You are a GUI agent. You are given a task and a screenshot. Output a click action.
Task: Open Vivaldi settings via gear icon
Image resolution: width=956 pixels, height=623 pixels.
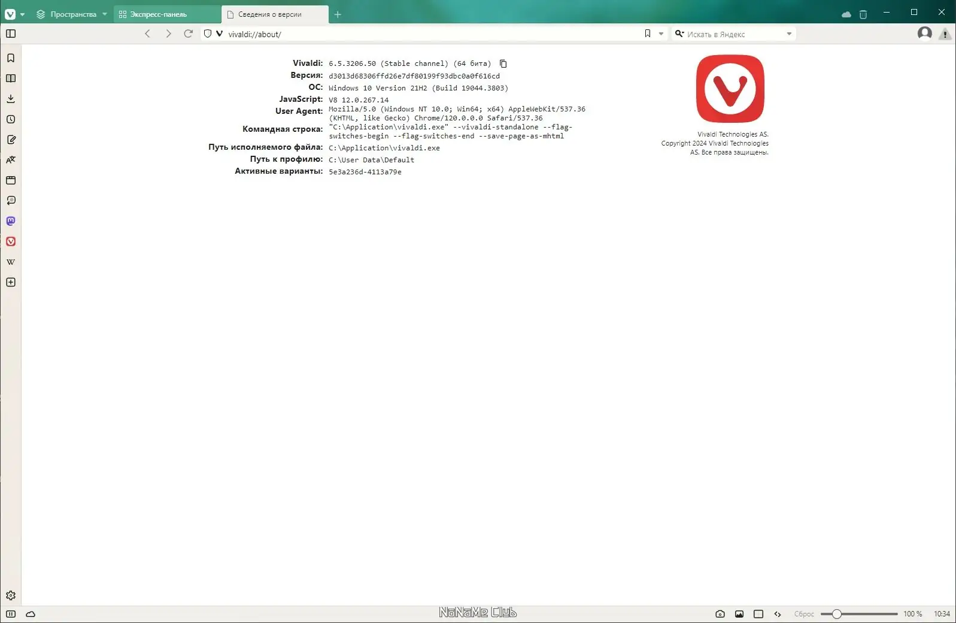(11, 595)
